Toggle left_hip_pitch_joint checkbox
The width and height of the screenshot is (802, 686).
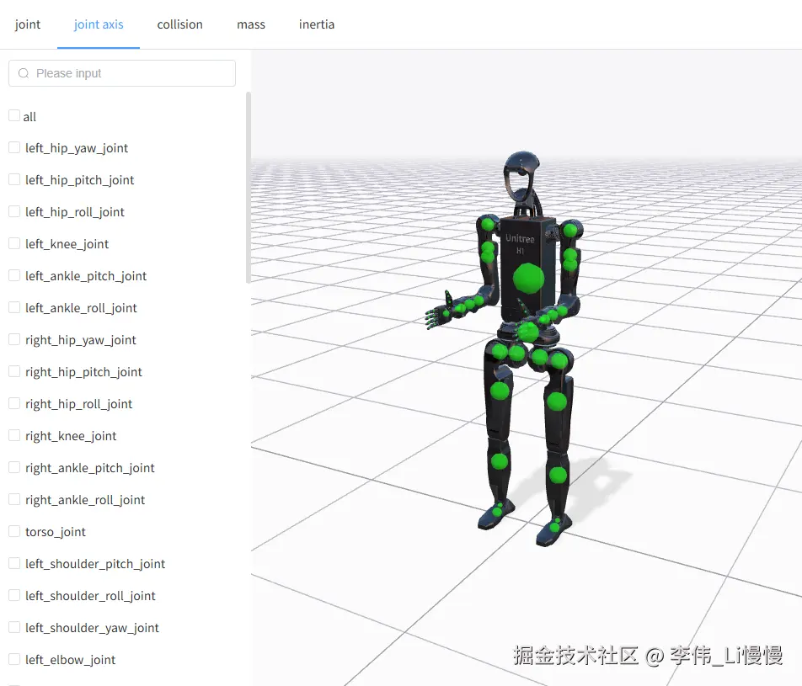(14, 179)
